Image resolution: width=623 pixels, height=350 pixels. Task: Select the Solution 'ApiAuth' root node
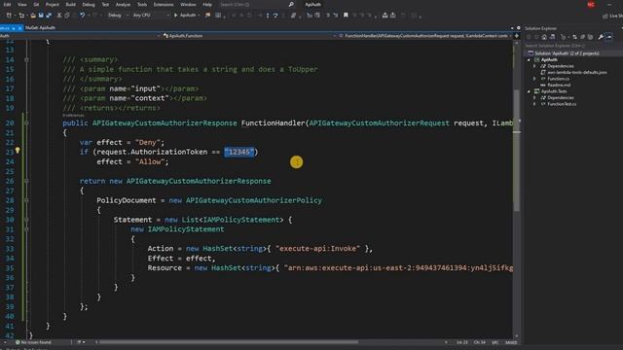567,53
